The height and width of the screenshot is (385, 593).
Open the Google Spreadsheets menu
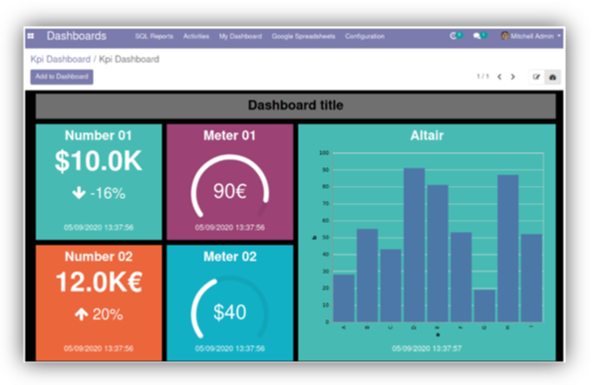click(303, 36)
